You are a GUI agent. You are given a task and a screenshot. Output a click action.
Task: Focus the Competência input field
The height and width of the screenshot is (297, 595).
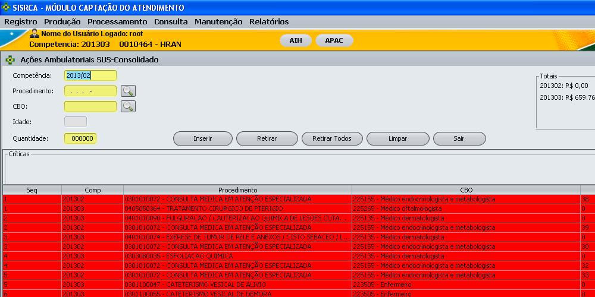(x=90, y=75)
